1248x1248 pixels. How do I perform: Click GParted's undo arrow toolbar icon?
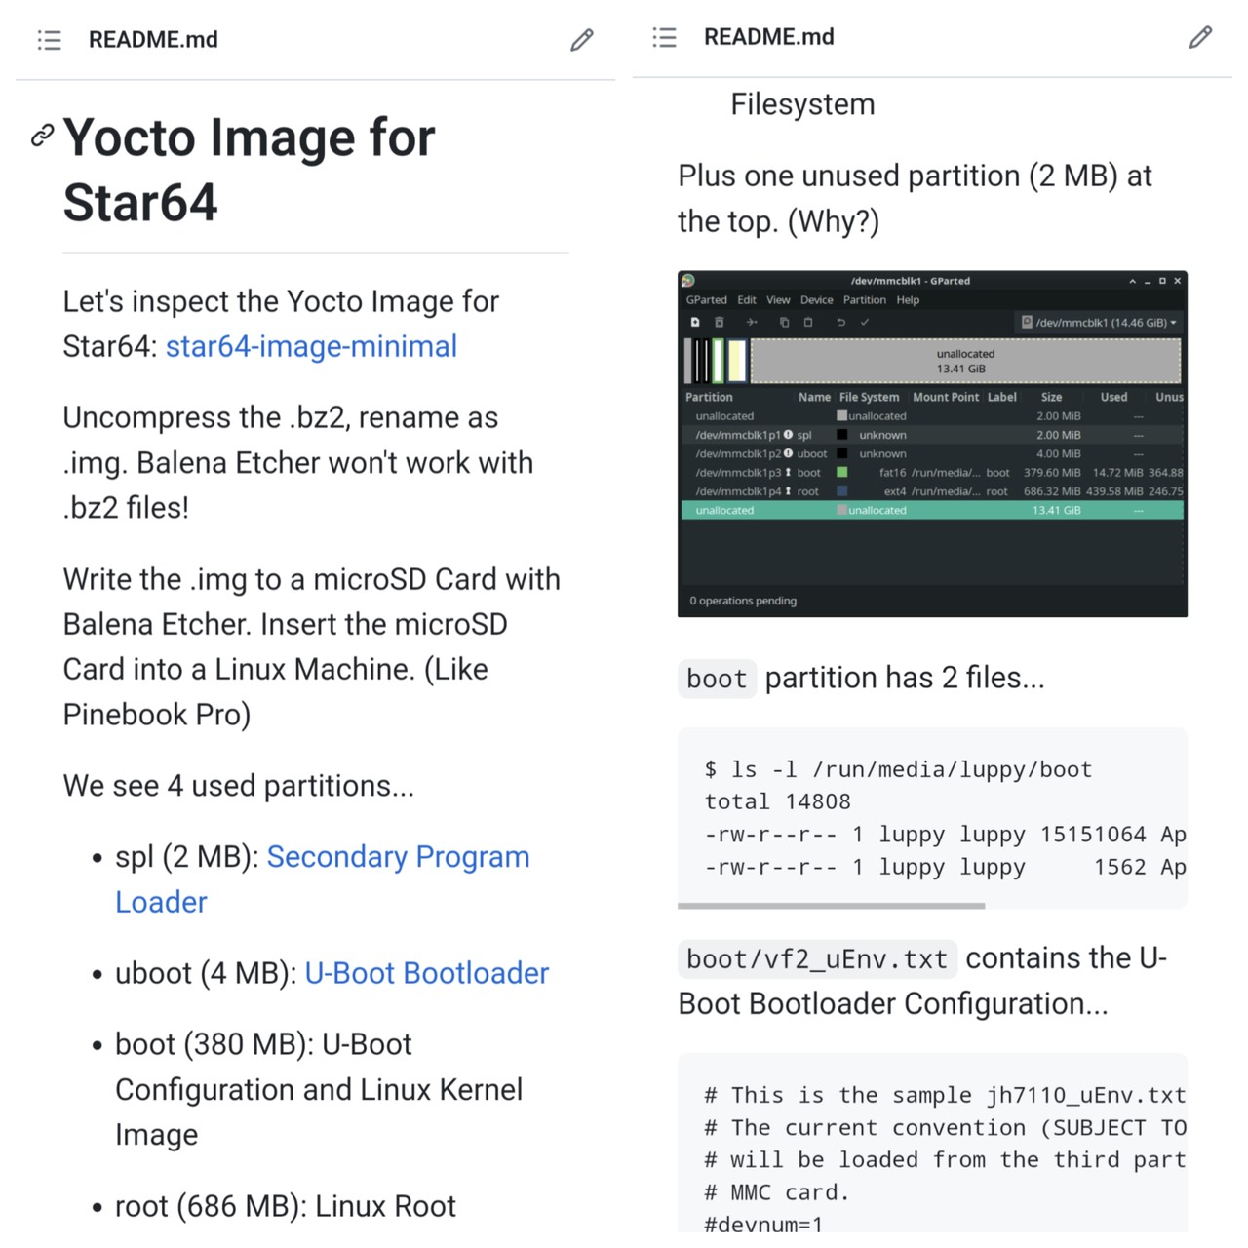point(840,323)
